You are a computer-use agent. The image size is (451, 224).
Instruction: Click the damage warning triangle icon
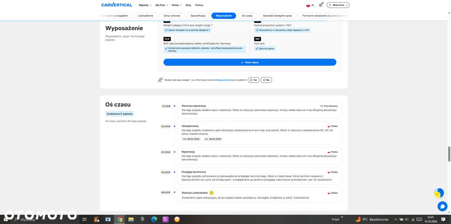point(212,193)
